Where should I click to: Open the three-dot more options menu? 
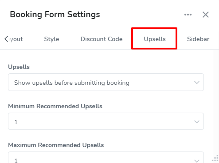[188, 15]
